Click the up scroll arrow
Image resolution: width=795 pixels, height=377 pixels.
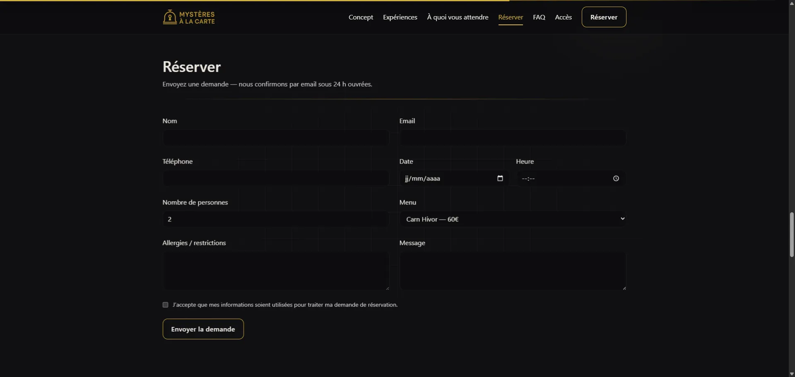[x=791, y=3]
